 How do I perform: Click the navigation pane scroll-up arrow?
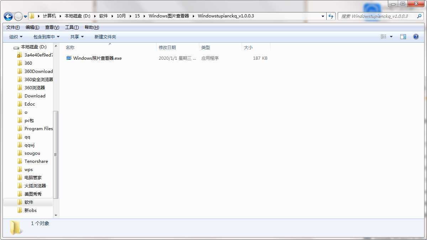point(56,46)
